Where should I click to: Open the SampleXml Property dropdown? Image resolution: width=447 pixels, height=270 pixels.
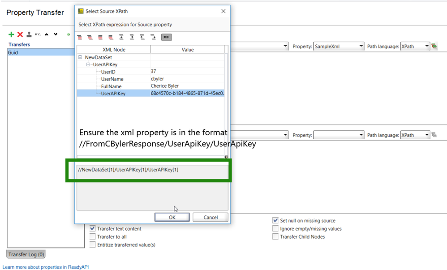(x=361, y=47)
